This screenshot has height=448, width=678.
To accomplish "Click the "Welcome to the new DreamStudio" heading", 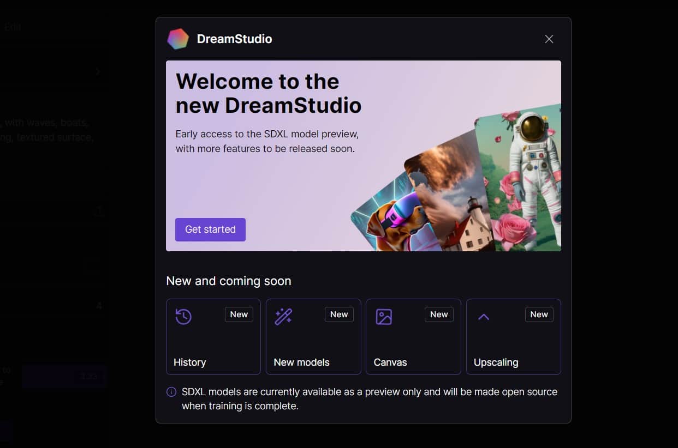I will (x=269, y=93).
